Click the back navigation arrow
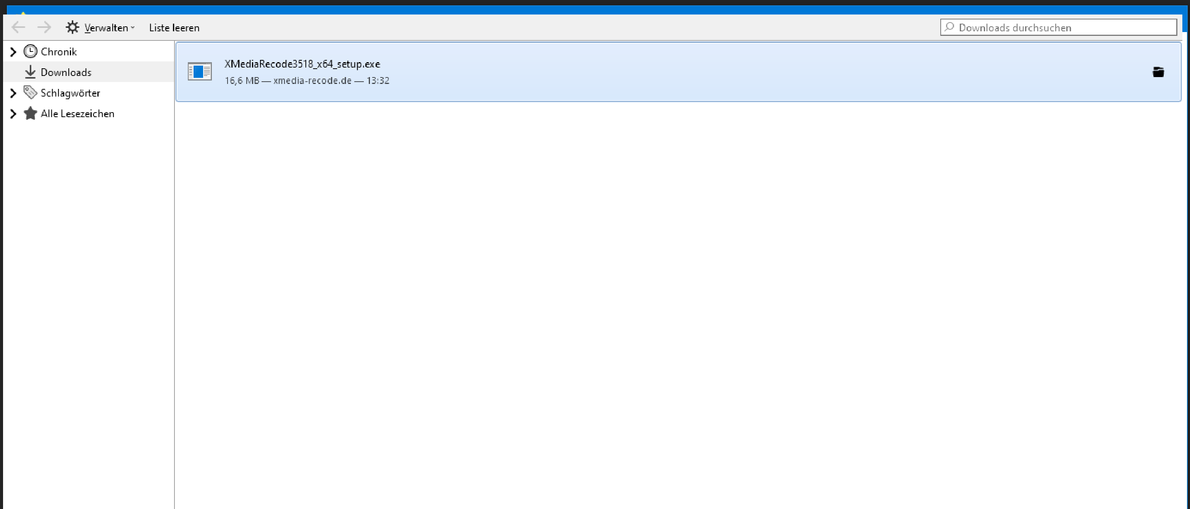Screen dimensions: 1190x509 [18, 27]
